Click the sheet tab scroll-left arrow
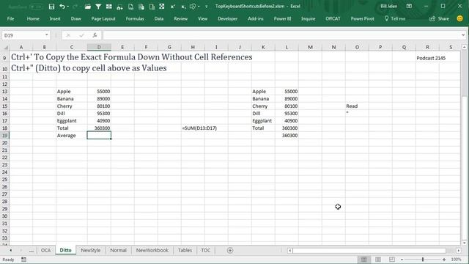Viewport: 469px width, 264px height. 11,251
